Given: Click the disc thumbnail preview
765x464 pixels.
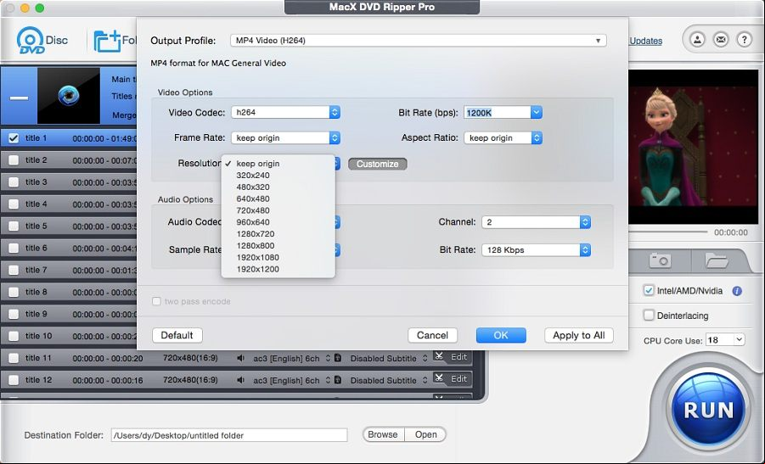Looking at the screenshot, I should pos(69,96).
